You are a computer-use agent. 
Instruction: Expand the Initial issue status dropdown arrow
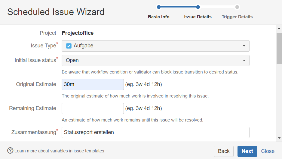pos(244,61)
